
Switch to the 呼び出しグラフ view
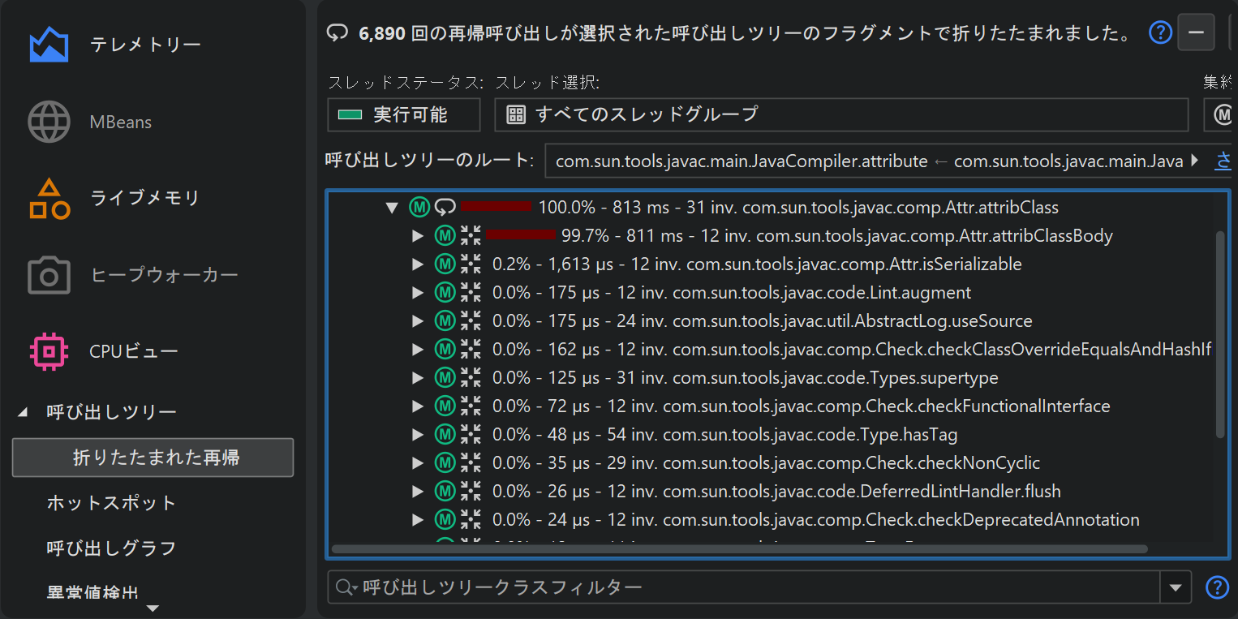[111, 548]
